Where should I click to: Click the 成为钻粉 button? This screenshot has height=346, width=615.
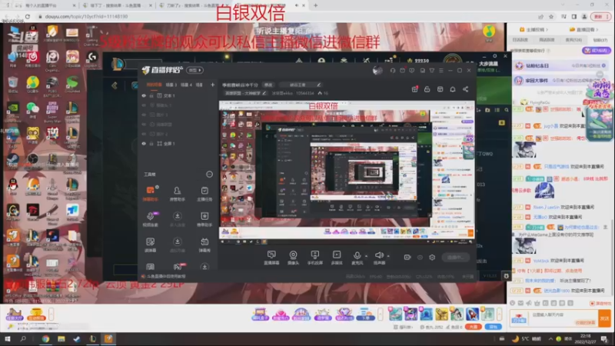coord(597,51)
